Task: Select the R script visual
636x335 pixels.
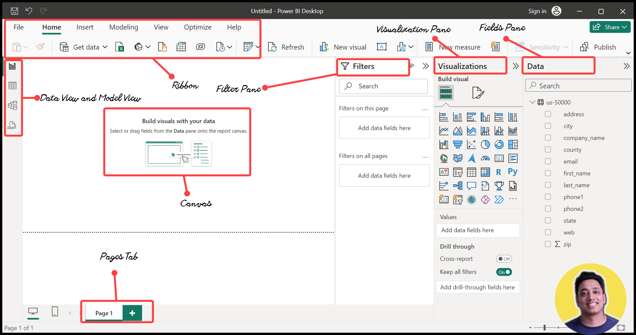Action: [499, 172]
